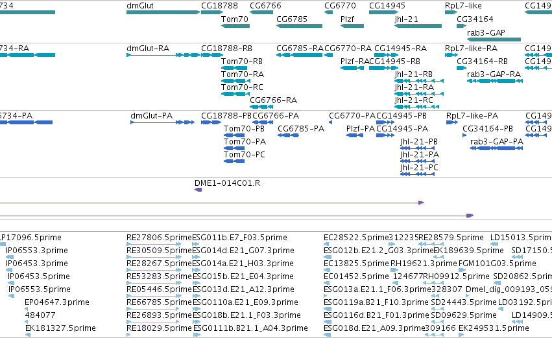The height and width of the screenshot is (338, 552).
Task: Click the CG6785-PA protein feature
Action: point(288,135)
